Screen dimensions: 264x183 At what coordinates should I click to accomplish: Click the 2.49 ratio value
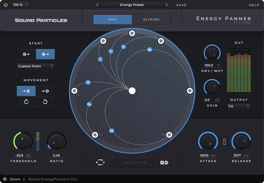(56, 155)
